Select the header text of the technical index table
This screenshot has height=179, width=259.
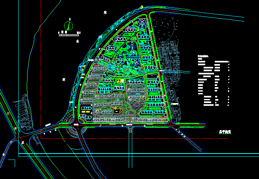[203, 57]
